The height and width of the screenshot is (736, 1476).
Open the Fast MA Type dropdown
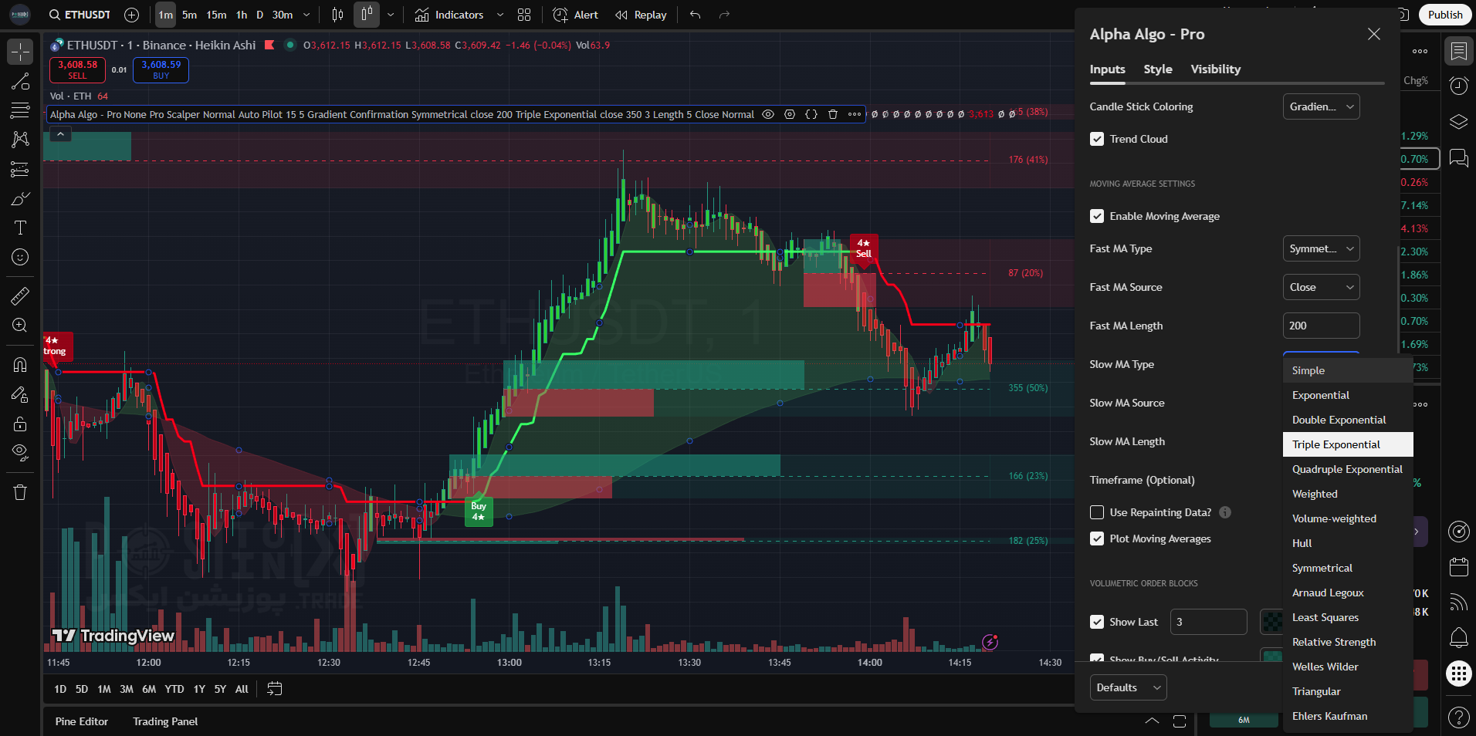click(1320, 248)
